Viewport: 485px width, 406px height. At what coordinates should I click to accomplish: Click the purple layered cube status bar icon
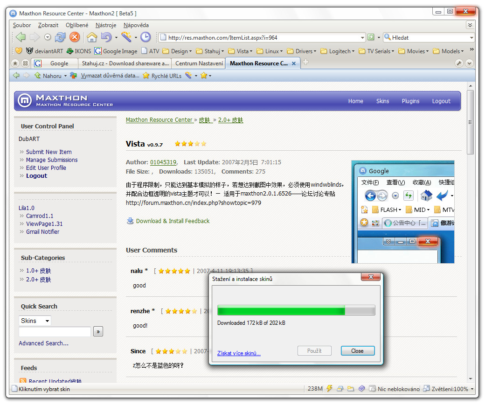pos(361,388)
